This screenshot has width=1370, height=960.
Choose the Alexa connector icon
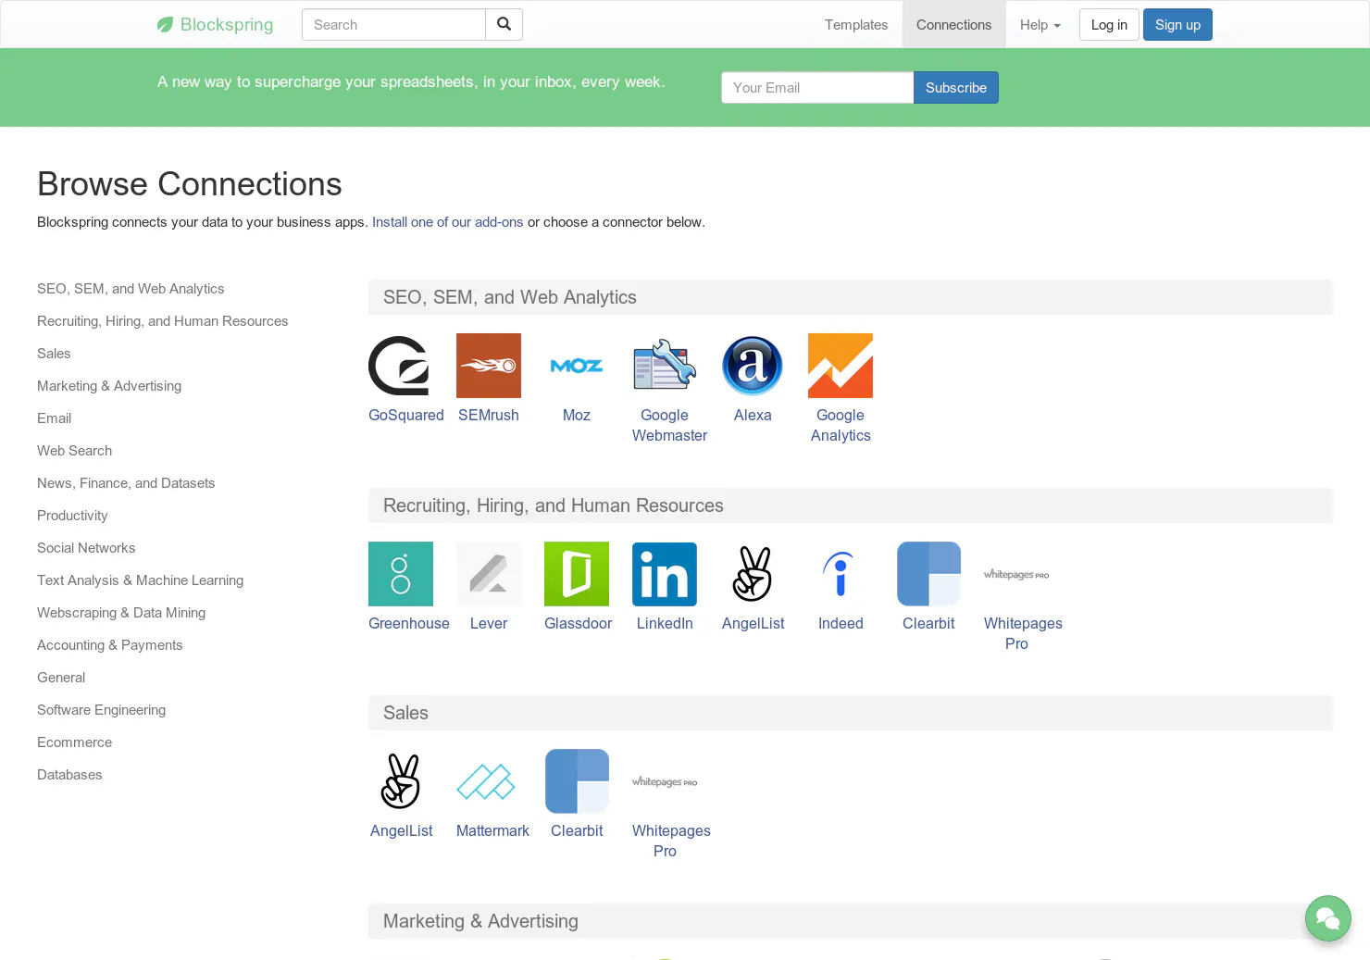pos(753,366)
